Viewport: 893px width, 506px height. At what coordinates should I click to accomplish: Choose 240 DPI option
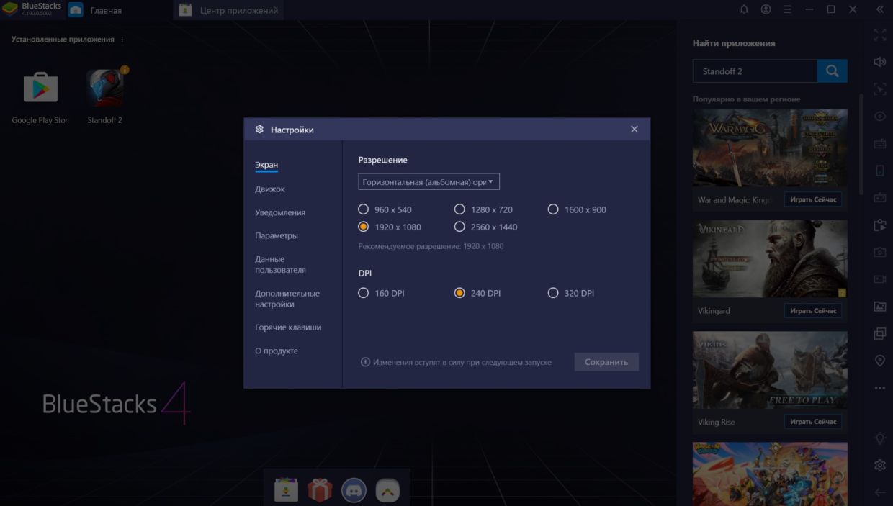(x=459, y=293)
